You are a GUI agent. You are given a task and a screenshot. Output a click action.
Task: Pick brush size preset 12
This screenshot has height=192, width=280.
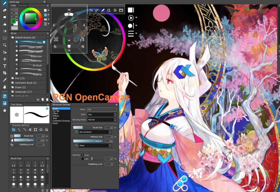[x=35, y=178]
